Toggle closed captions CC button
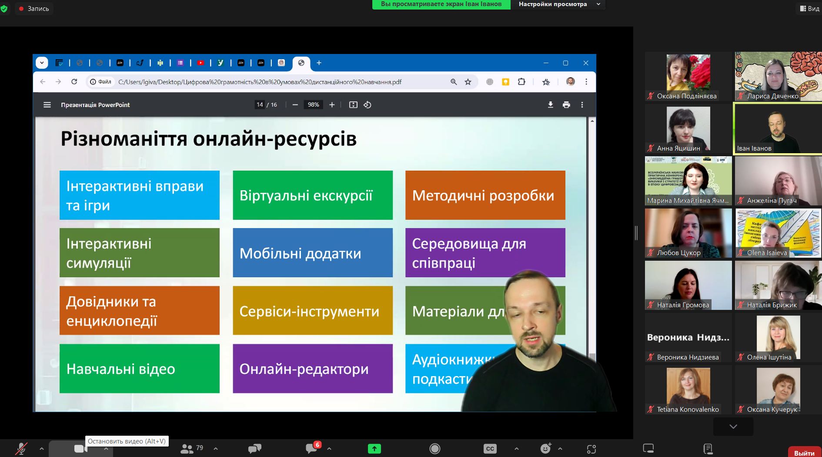 490,448
